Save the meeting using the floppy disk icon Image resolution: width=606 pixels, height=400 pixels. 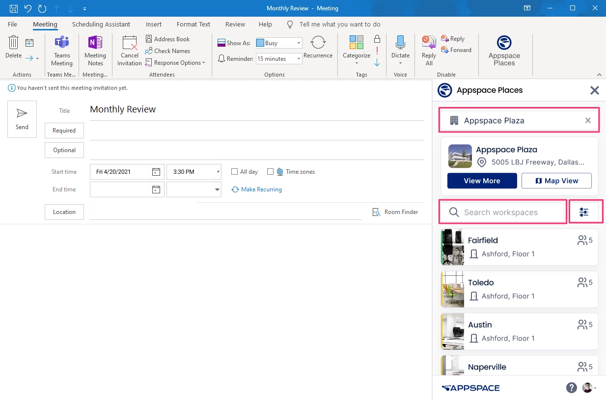[x=14, y=8]
